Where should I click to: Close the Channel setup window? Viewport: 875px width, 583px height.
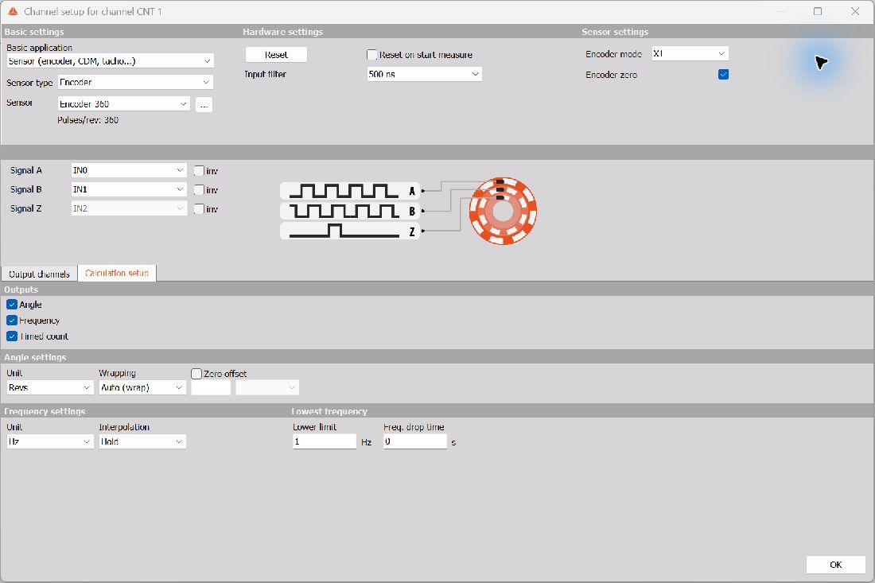[x=855, y=11]
